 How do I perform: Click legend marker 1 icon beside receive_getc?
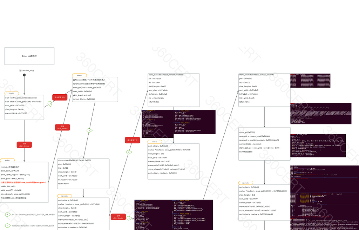(8, 215)
